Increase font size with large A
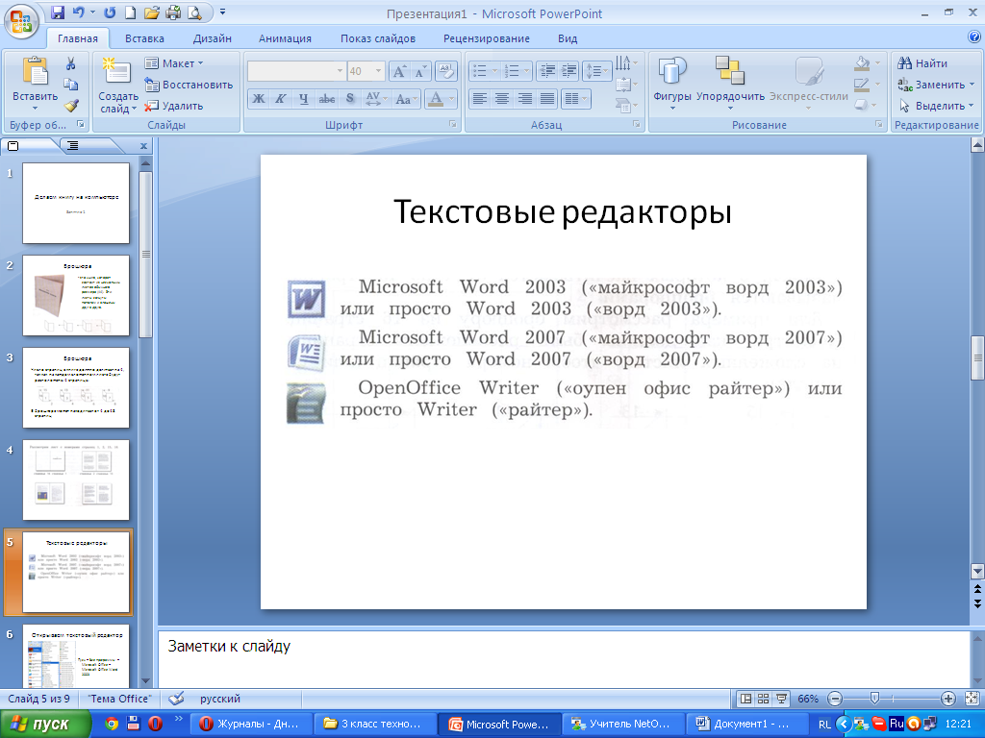Image resolution: width=985 pixels, height=738 pixels. tap(399, 71)
